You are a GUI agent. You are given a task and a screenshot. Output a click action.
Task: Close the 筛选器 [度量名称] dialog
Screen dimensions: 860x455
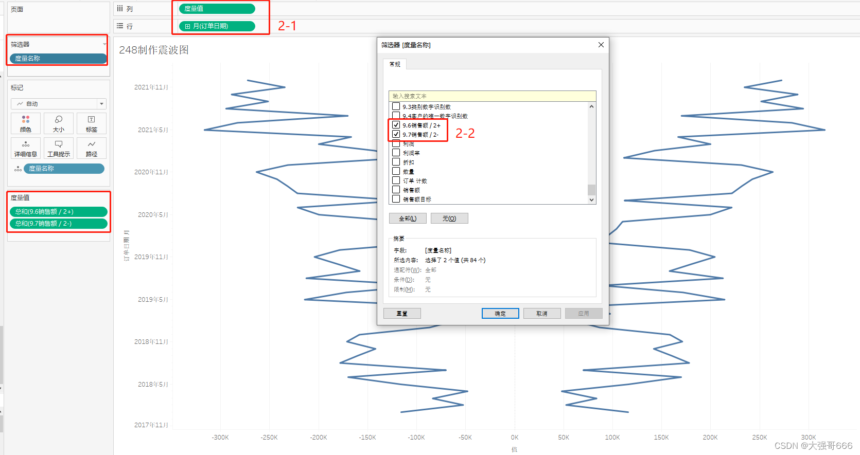(601, 45)
